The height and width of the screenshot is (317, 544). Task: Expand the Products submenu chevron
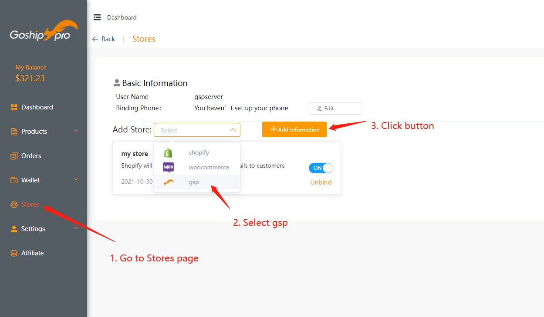click(x=76, y=131)
